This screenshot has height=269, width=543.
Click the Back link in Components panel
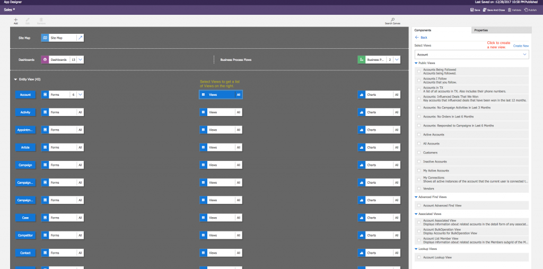point(421,38)
